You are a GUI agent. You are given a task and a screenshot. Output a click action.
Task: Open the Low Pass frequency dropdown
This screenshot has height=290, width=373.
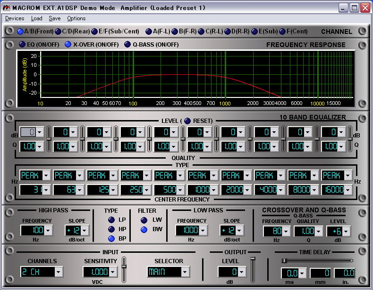[x=203, y=230]
